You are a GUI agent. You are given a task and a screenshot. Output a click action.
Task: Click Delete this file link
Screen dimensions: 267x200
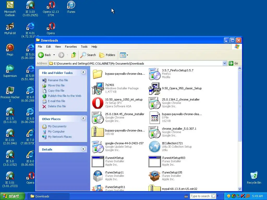(x=57, y=106)
